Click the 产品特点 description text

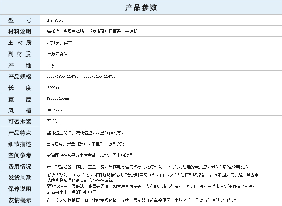click(x=85, y=133)
